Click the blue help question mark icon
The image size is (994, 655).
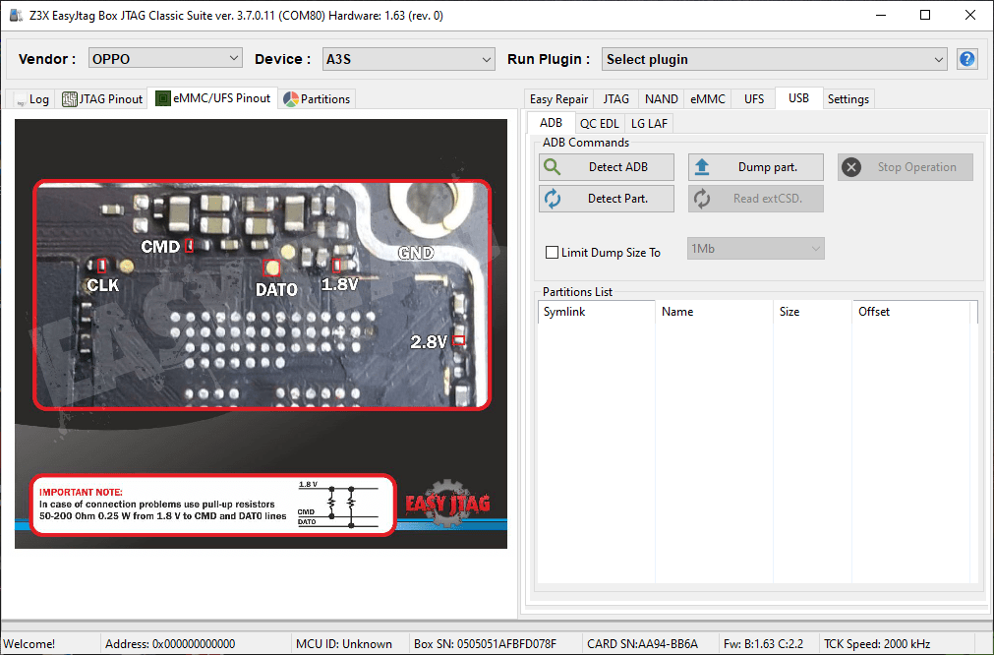[x=966, y=59]
